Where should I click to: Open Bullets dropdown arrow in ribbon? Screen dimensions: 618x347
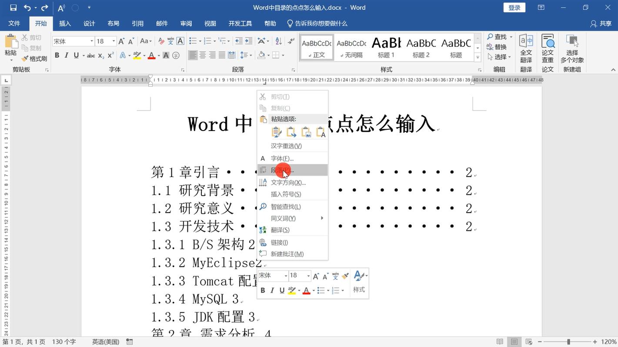point(200,41)
